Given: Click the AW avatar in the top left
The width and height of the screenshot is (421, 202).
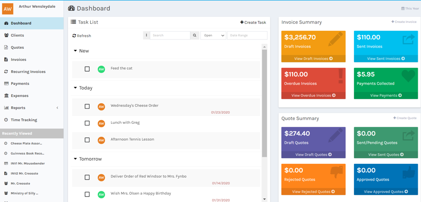Looking at the screenshot, I should pyautogui.click(x=7, y=8).
